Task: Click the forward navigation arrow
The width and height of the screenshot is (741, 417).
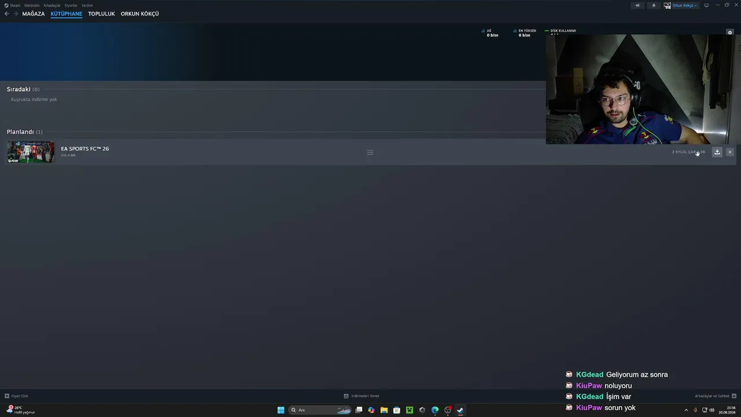Action: 16,14
